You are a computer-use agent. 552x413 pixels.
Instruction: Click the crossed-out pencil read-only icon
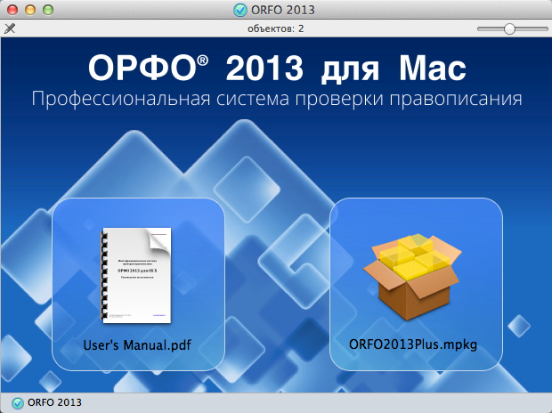pos(10,28)
